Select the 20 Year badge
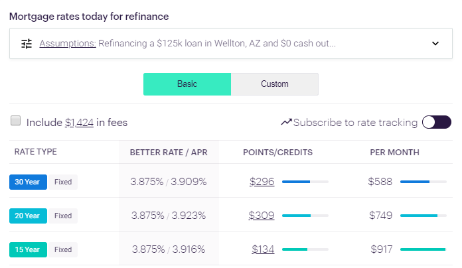This screenshot has height=268, width=462. pyautogui.click(x=28, y=216)
